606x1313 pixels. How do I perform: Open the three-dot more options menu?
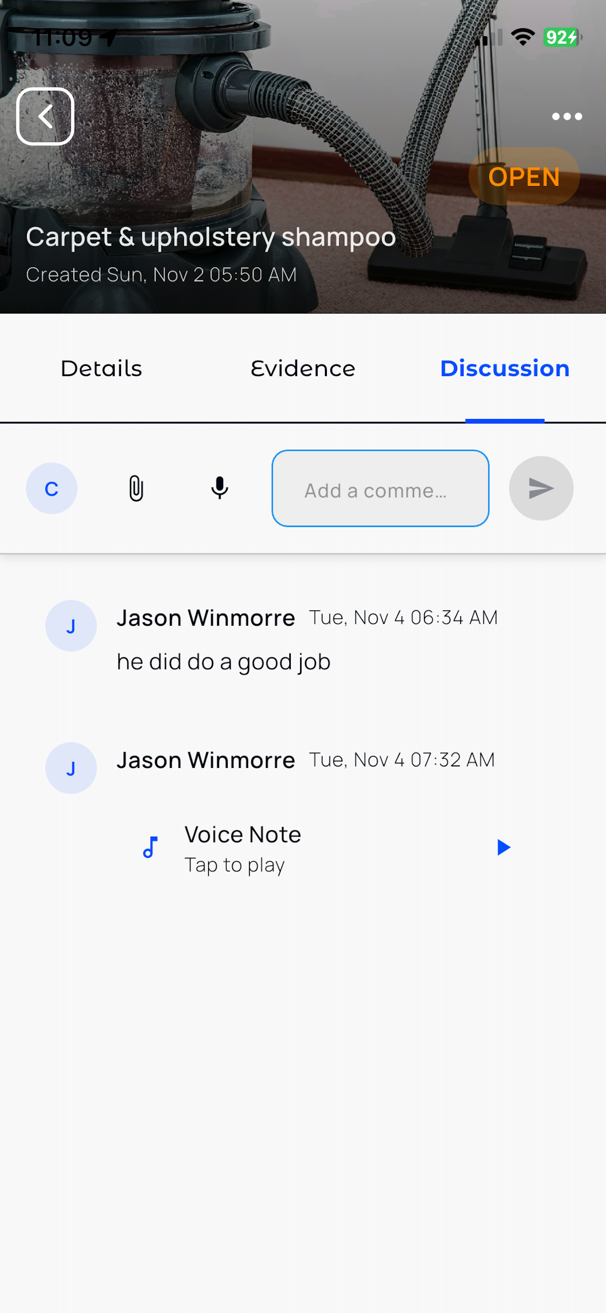(567, 117)
